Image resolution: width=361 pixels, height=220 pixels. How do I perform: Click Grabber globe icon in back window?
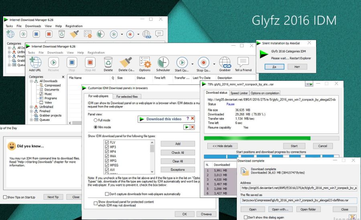(x=147, y=34)
